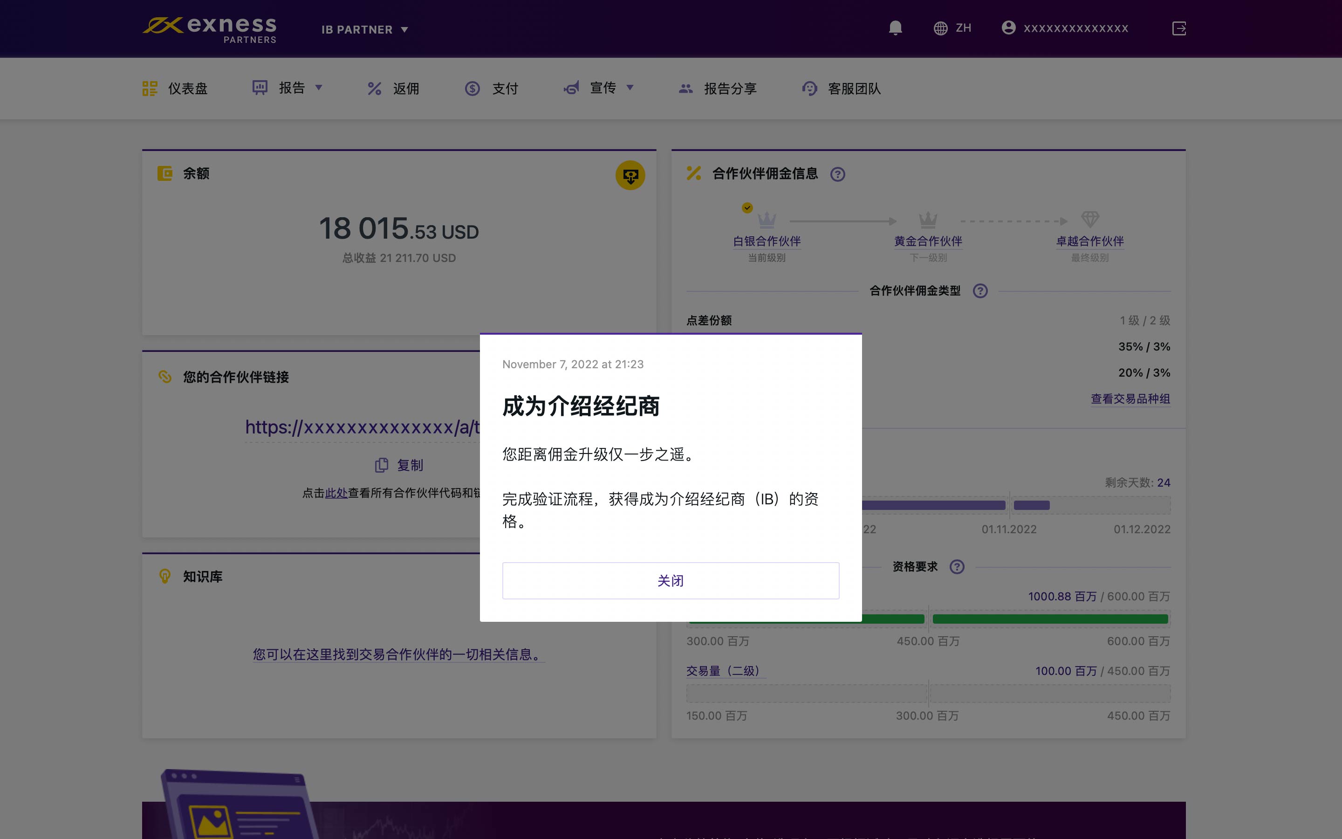
Task: Open the ZH language globe selector
Action: click(x=952, y=28)
